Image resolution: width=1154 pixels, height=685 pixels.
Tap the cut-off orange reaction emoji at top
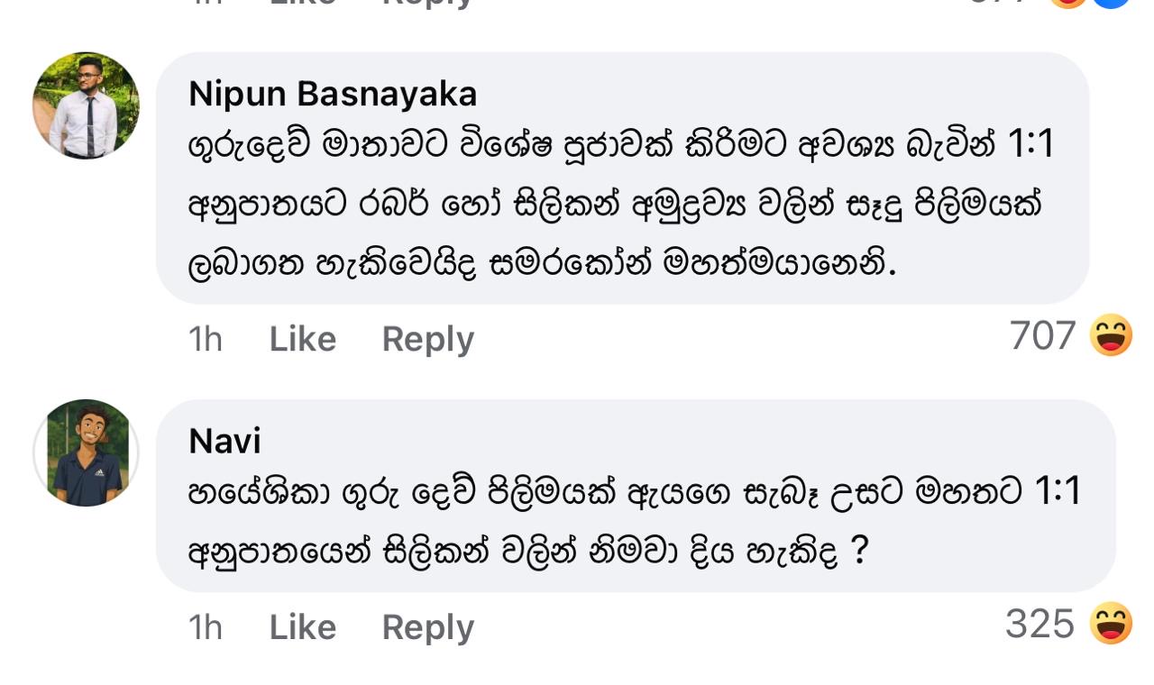1071,3
